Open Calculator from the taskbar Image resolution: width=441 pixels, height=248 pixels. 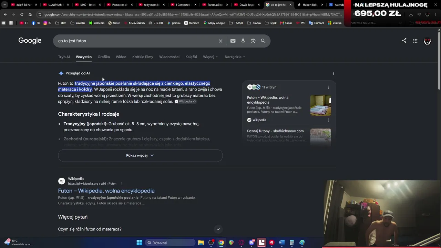(x=292, y=242)
